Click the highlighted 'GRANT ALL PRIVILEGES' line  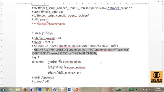click(80, 50)
